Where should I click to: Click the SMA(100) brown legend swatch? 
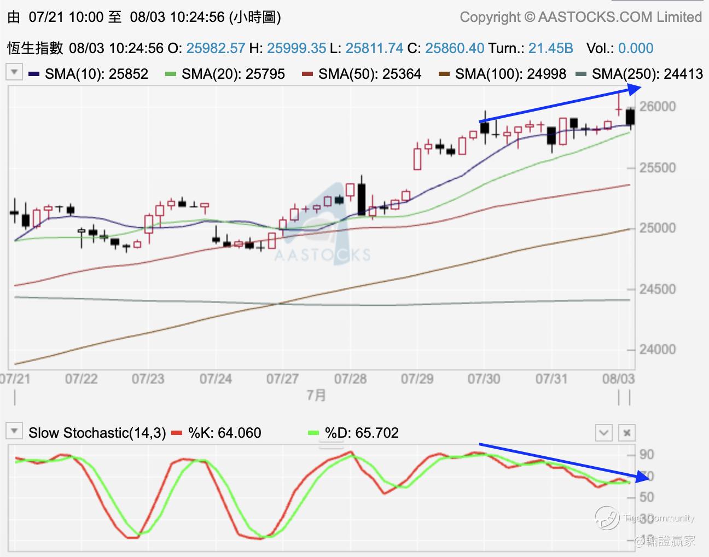tap(444, 74)
